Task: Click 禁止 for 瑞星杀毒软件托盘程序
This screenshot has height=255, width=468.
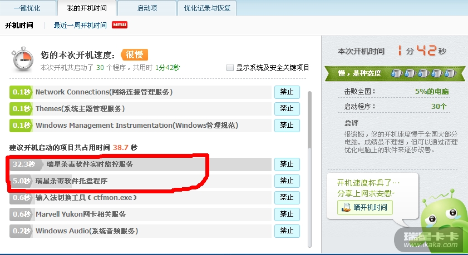Action: pos(287,181)
